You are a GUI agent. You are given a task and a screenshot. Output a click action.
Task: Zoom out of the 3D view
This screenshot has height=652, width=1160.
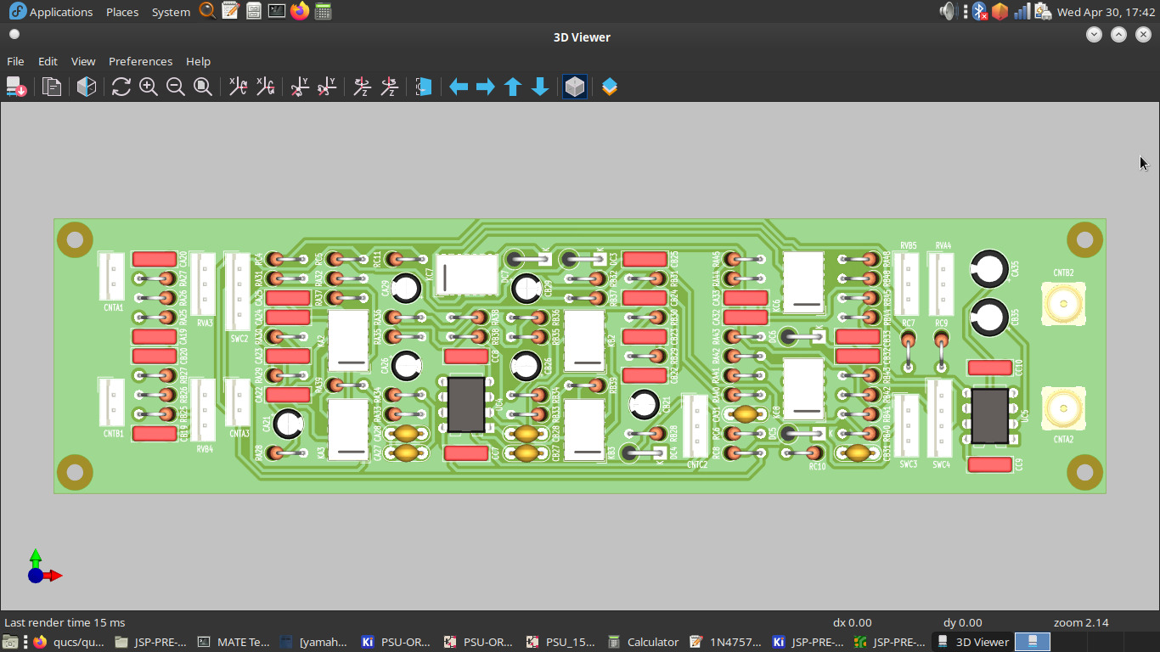(x=176, y=87)
